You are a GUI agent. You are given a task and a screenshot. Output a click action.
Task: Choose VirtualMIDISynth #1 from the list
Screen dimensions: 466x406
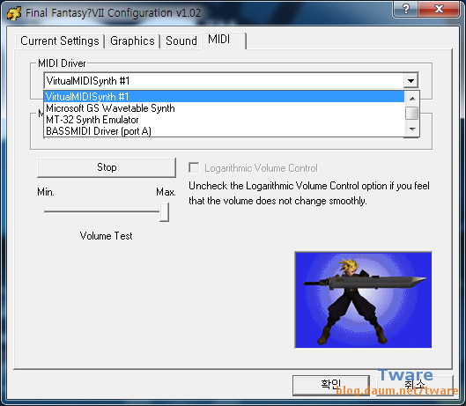224,97
